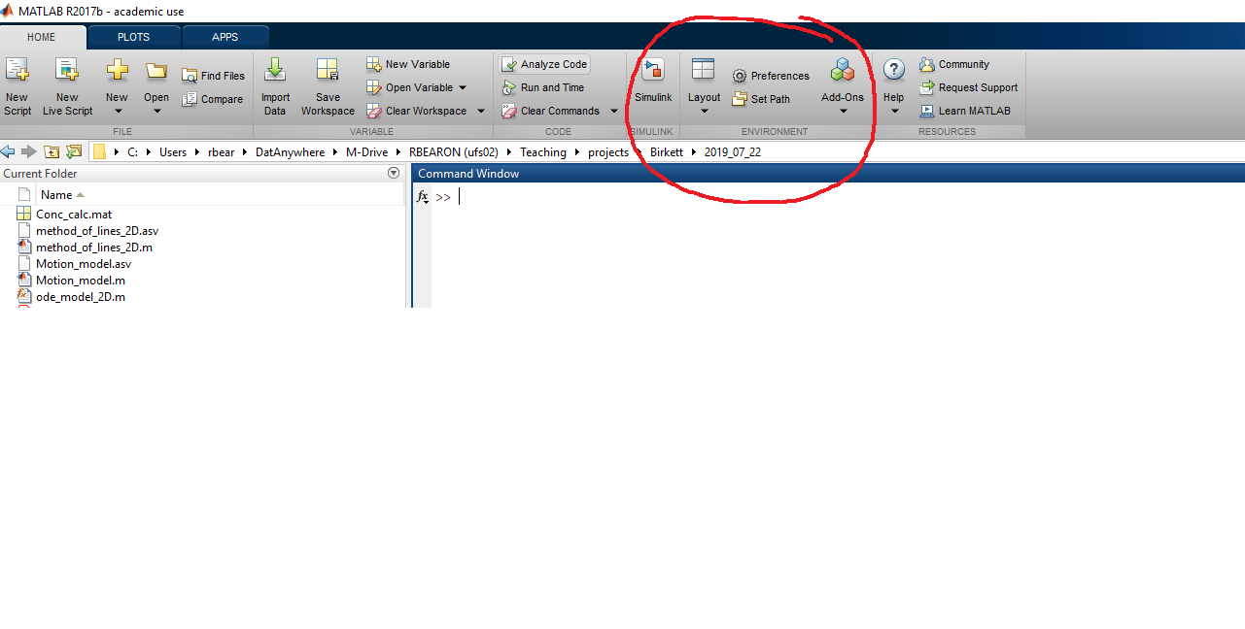Show Current Folder panel actions menu
This screenshot has width=1245, height=629.
pos(394,173)
